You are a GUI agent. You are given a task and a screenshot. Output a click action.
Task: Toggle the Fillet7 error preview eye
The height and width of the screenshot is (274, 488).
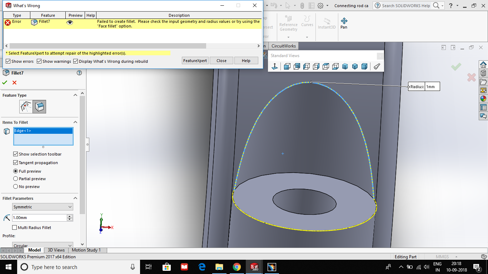point(70,22)
